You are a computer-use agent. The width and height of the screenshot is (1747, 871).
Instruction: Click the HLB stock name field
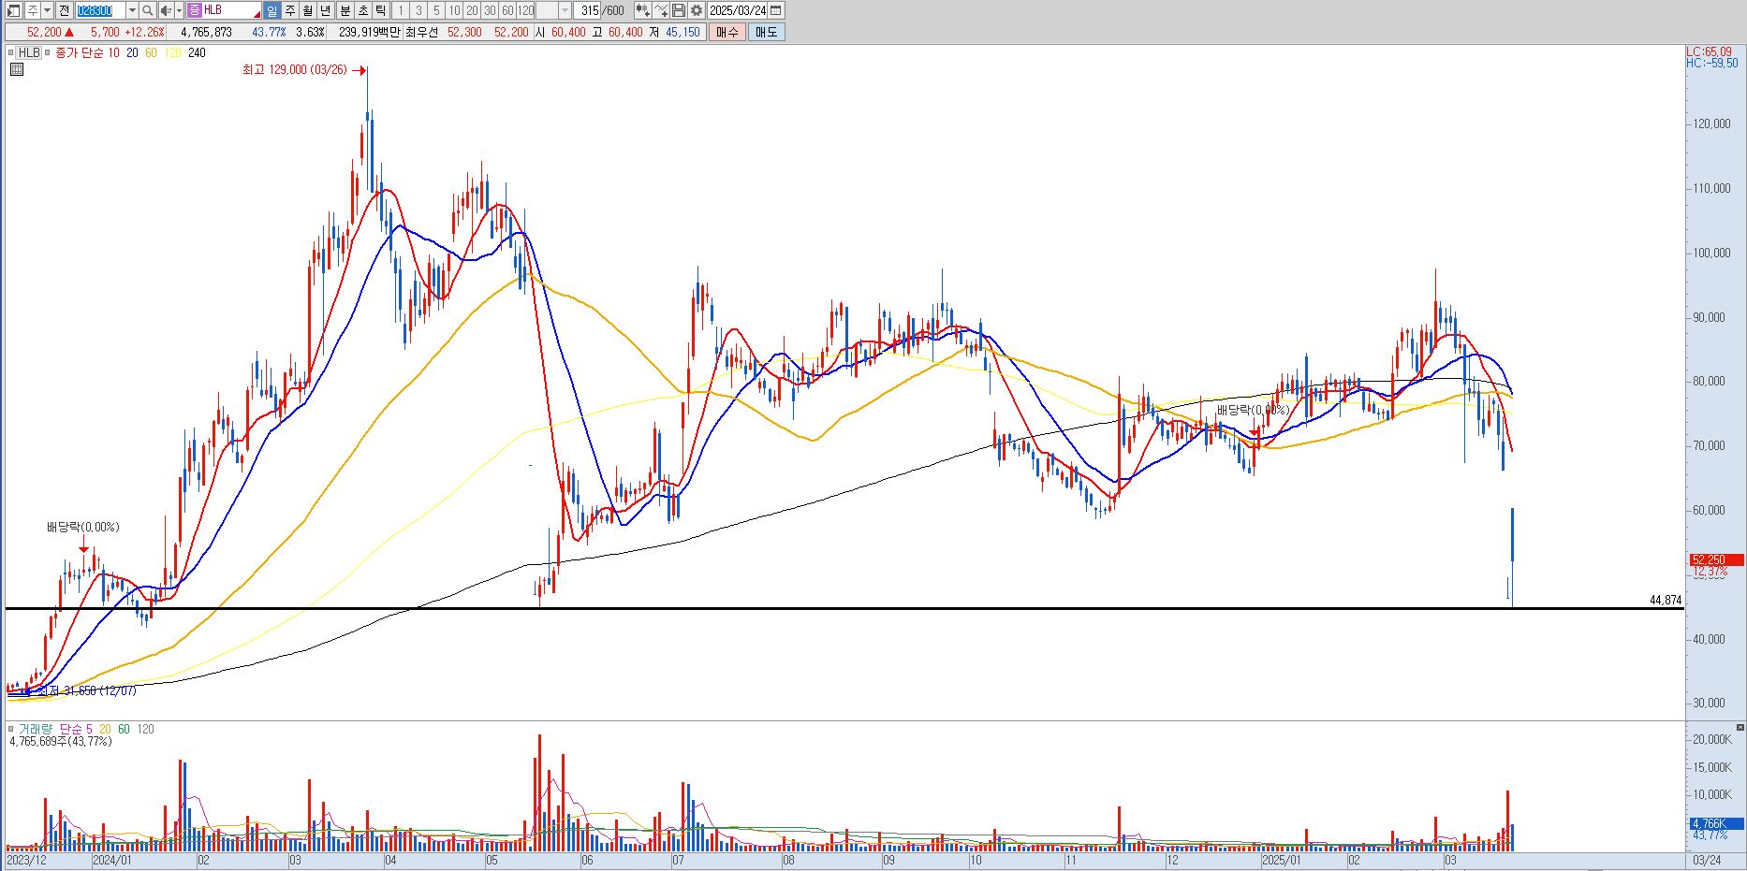[x=224, y=10]
